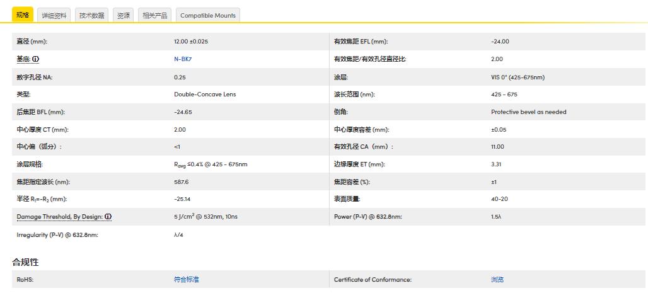The height and width of the screenshot is (298, 648).
Task: Click the info icon next to 基底
Action: [36, 59]
